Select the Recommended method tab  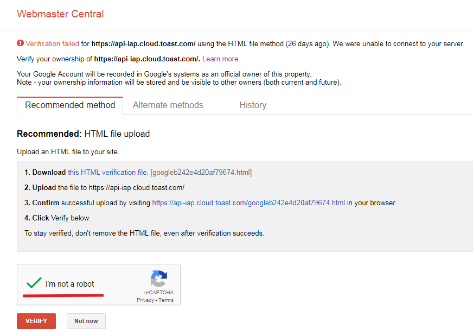(70, 105)
